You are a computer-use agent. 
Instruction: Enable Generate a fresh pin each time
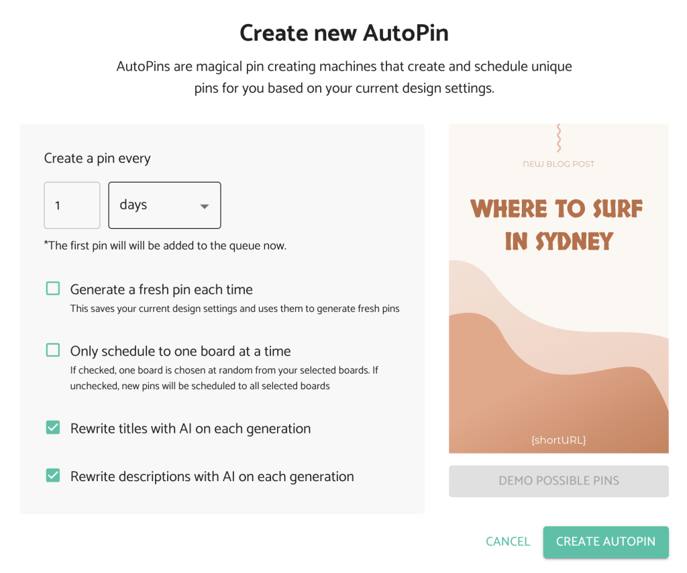(53, 288)
